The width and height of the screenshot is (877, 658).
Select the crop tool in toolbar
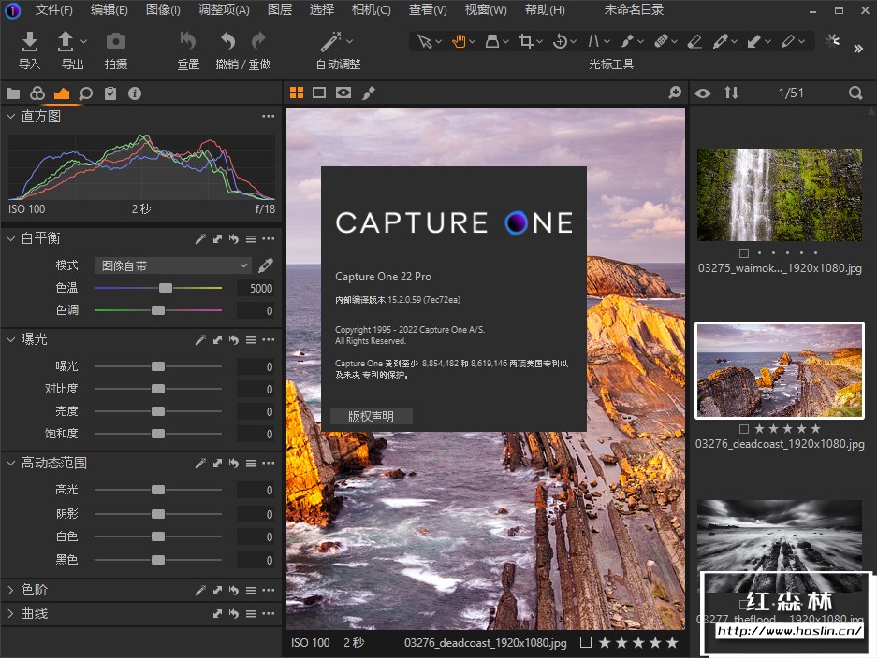[x=527, y=41]
